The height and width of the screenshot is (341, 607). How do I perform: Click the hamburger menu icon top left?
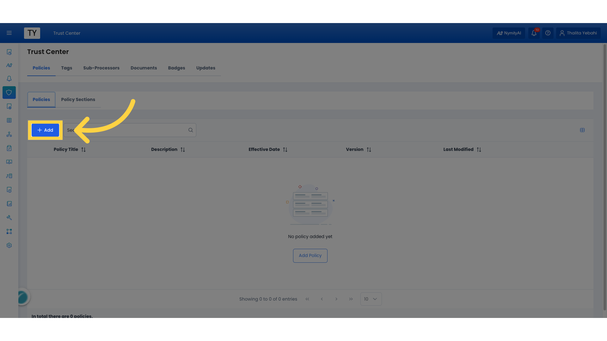(x=9, y=33)
